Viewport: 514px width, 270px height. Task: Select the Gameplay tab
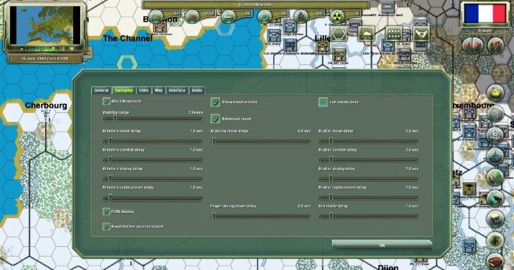(x=123, y=90)
